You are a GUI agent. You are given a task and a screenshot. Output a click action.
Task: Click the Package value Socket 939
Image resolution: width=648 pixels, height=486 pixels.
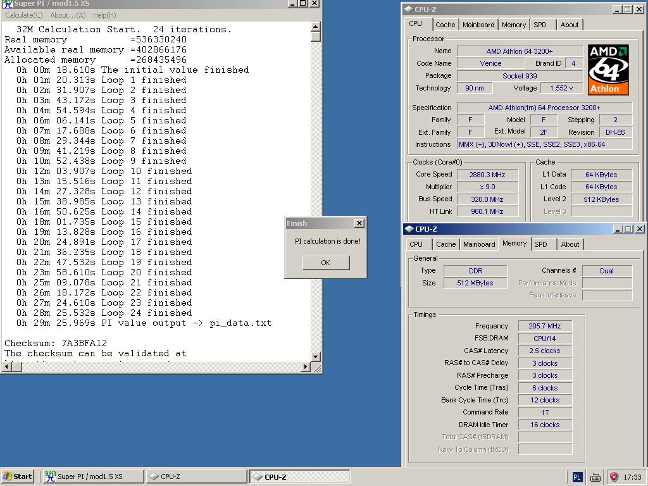click(520, 76)
